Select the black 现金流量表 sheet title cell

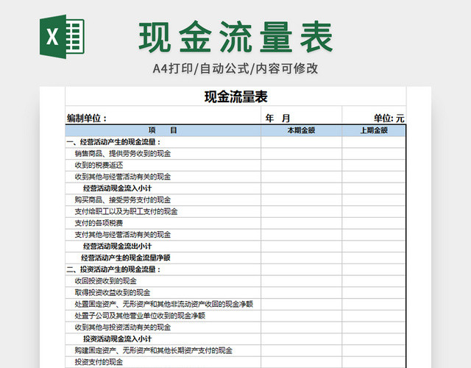(235, 96)
